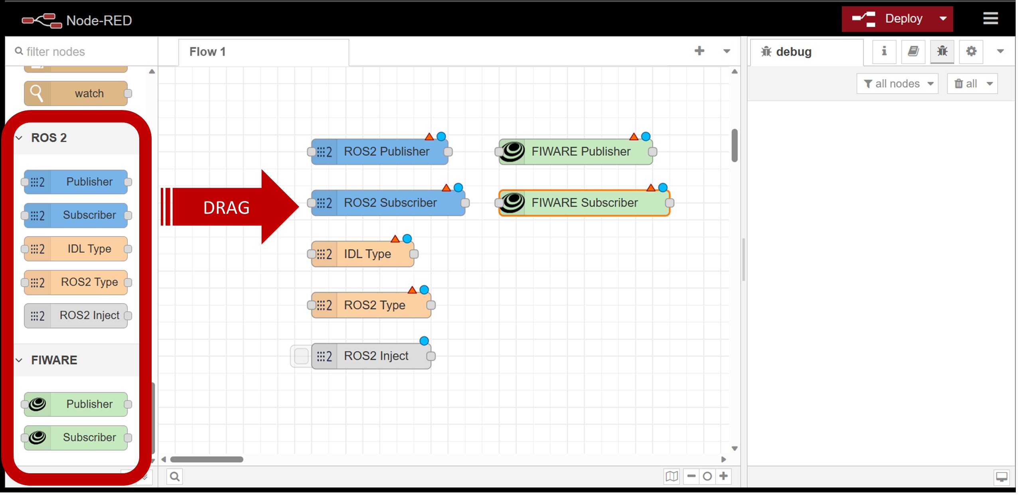Viewport: 1021px width, 498px height.
Task: Toggle the ROS2 Inject checkbox
Action: click(301, 356)
